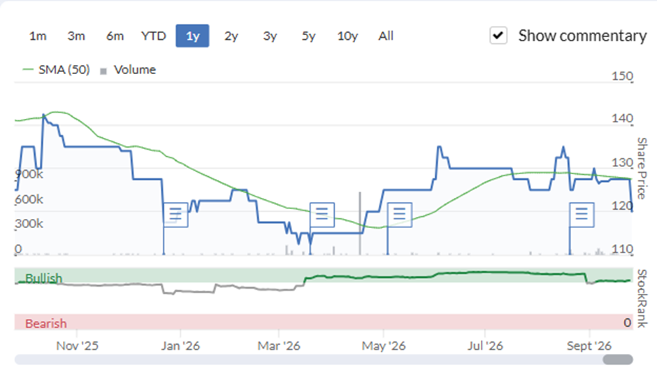657x370 pixels.
Task: Toggle the Volume legend entry
Action: [128, 70]
